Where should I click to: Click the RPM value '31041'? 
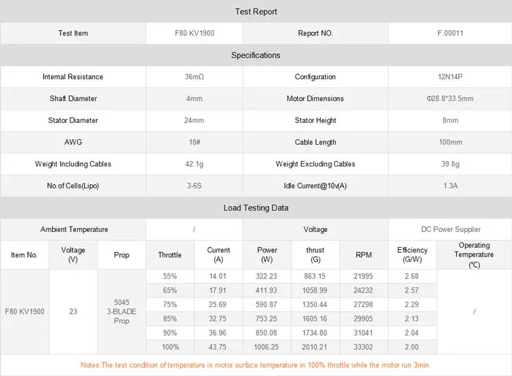point(363,333)
